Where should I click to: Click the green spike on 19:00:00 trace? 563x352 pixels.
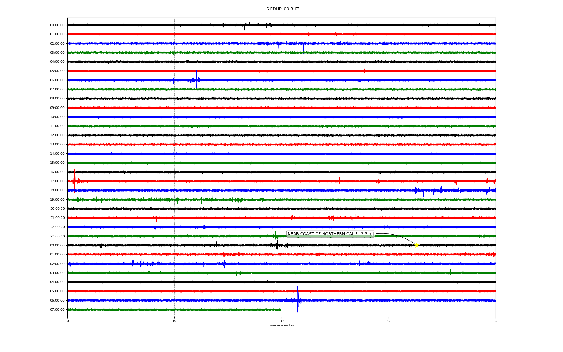212,196
